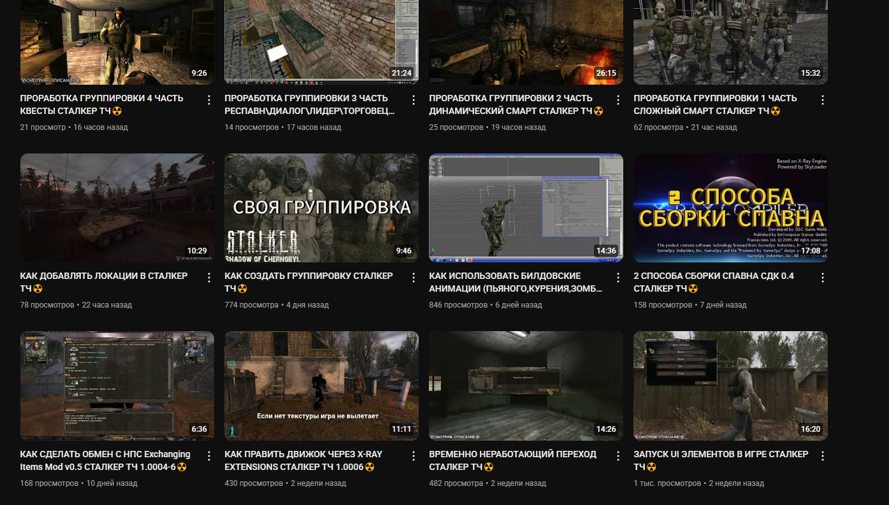Point at the '168 просмотров' view count
Screen dimensions: 889x505
point(50,483)
